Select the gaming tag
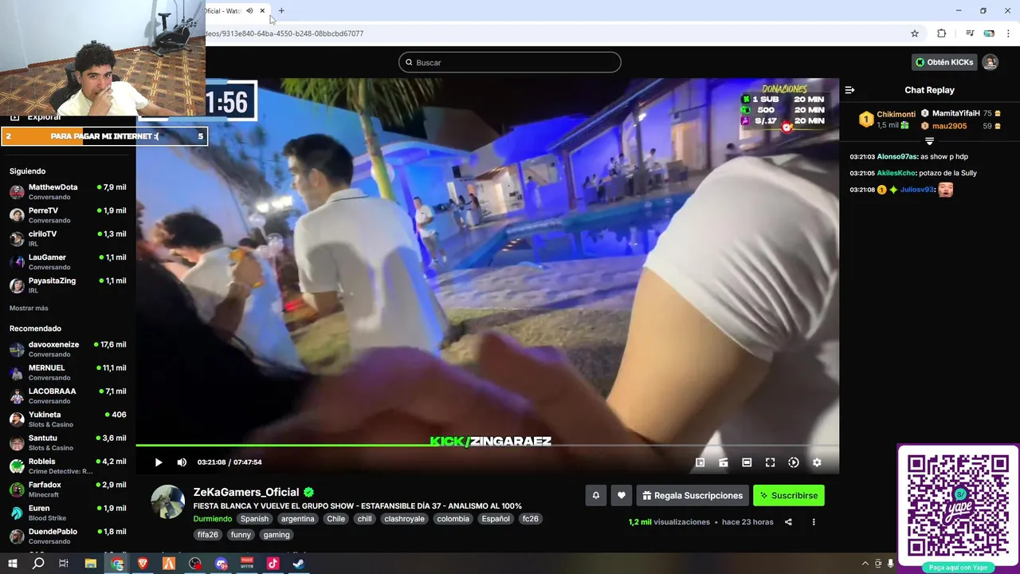The height and width of the screenshot is (574, 1020). pyautogui.click(x=277, y=535)
